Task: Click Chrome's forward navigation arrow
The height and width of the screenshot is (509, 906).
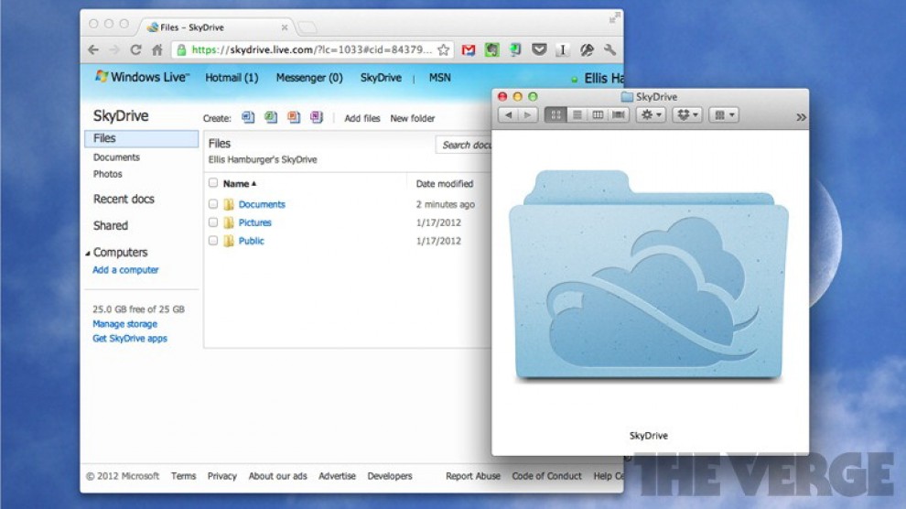Action: 114,50
